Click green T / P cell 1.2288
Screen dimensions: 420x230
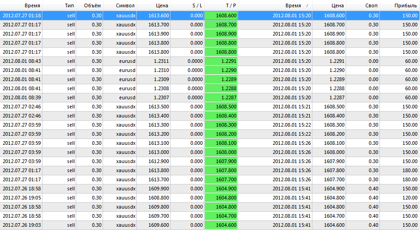click(221, 88)
